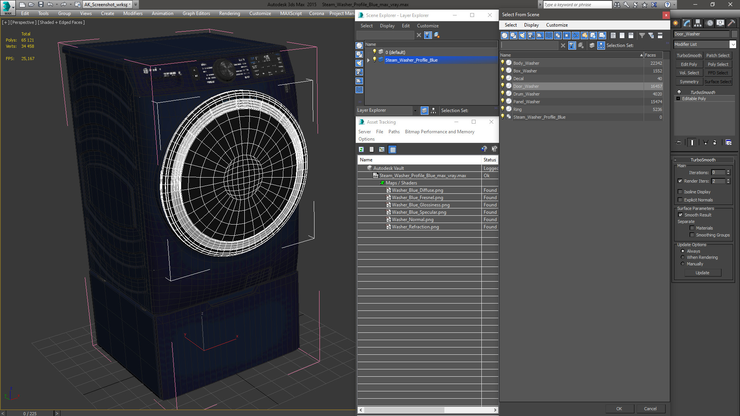The height and width of the screenshot is (416, 740).
Task: Open the Modifiers menu
Action: pyautogui.click(x=133, y=13)
